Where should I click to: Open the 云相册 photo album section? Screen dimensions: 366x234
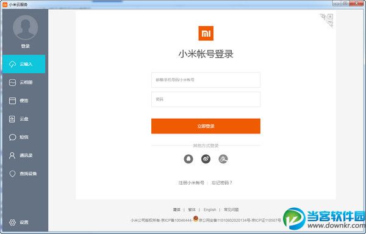[x=24, y=82]
